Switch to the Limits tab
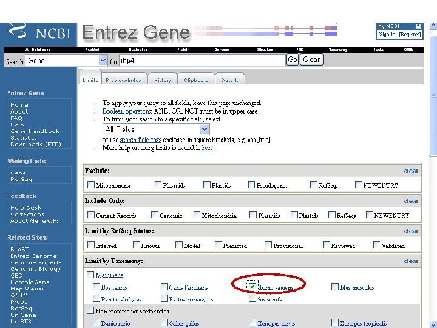This screenshot has height=328, width=437. [x=90, y=80]
